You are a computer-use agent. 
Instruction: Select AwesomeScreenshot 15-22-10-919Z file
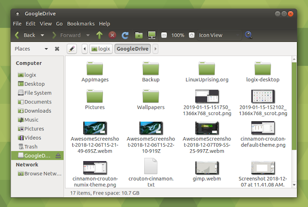pyautogui.click(x=151, y=138)
